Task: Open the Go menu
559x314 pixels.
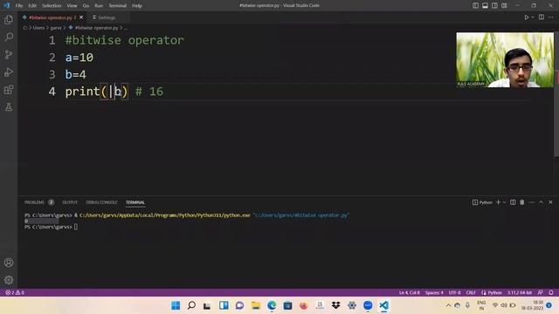Action: (x=86, y=6)
